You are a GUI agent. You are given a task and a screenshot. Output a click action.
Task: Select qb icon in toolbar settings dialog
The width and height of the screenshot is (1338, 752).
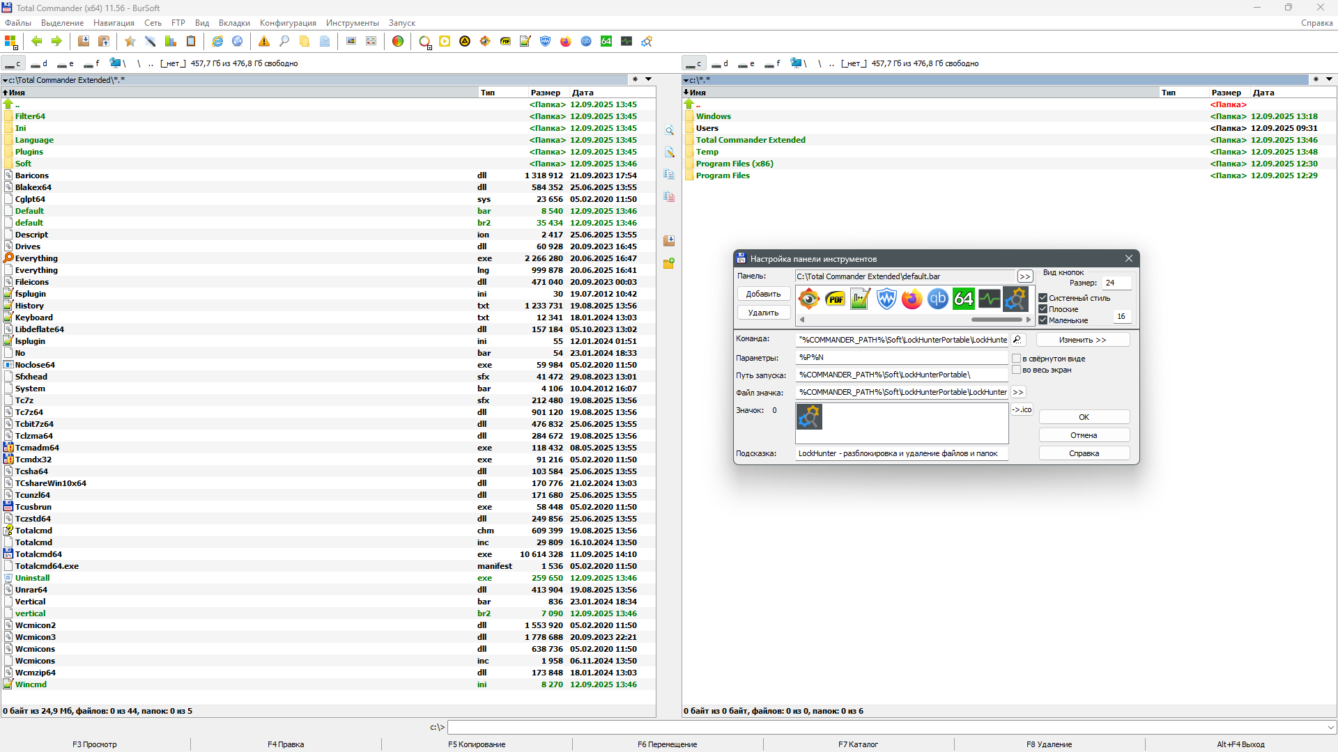(938, 299)
